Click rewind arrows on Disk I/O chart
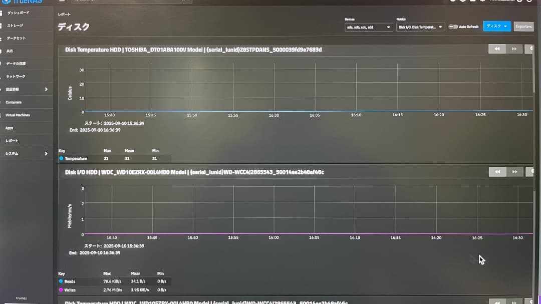Screen dimensions: 541x304 click(x=497, y=171)
